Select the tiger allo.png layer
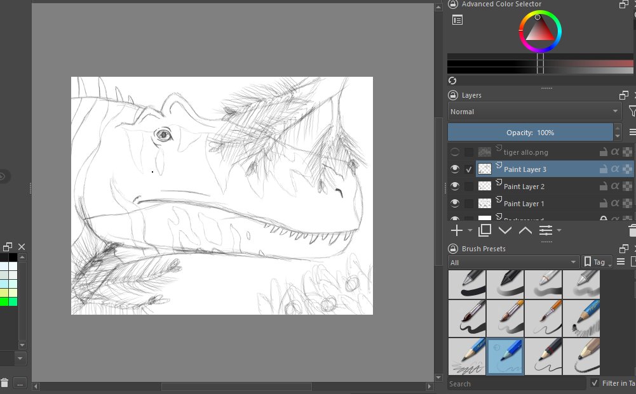636x394 pixels. tap(554, 152)
